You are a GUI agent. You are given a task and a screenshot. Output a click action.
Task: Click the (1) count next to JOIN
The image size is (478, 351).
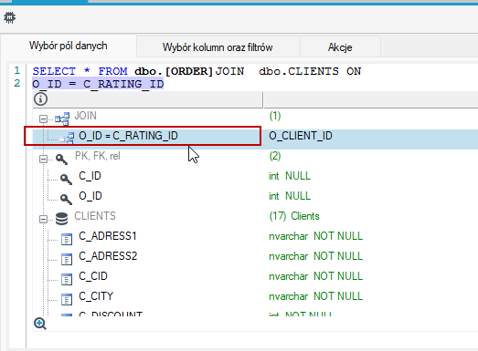[x=275, y=116]
